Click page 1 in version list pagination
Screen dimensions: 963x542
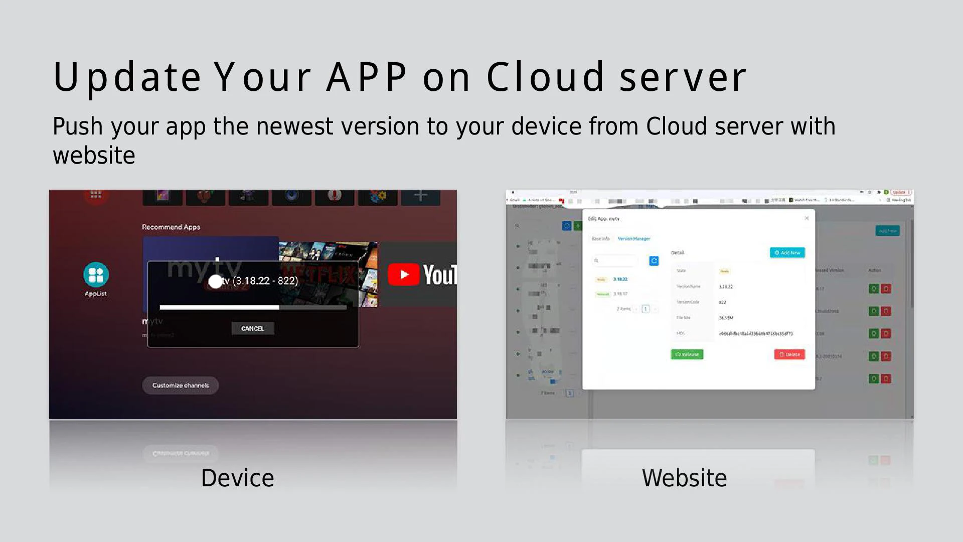[x=646, y=309]
